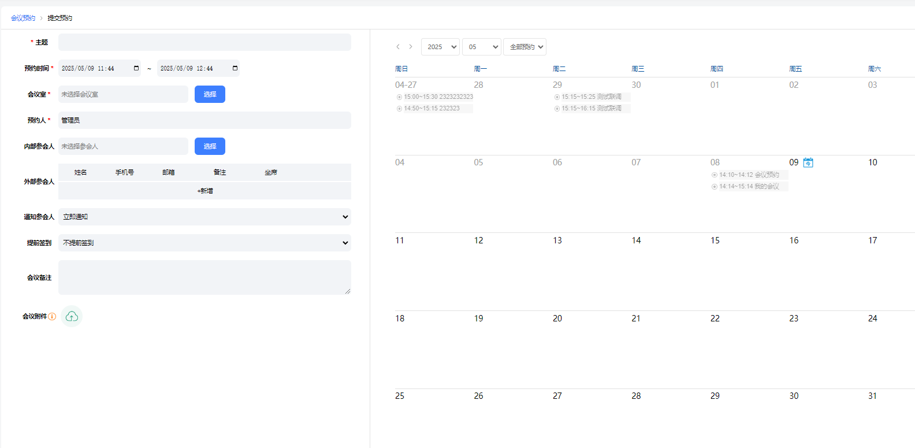The width and height of the screenshot is (915, 448).
Task: Go to next month with right arrow
Action: [x=411, y=47]
